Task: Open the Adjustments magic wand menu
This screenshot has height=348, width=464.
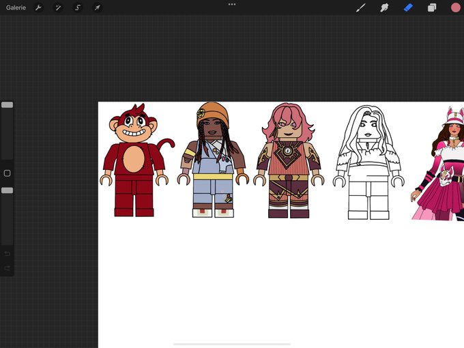Action: point(58,8)
